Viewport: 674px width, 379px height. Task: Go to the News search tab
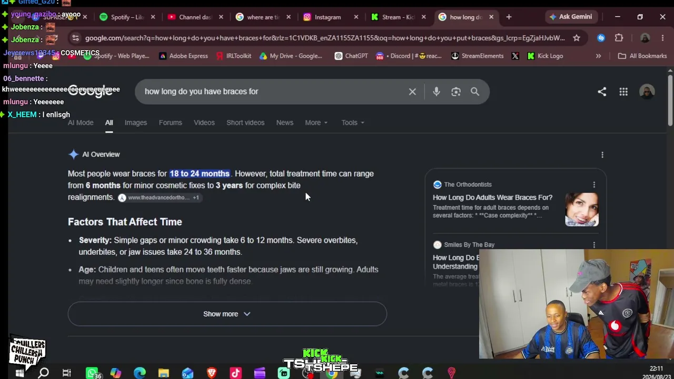point(285,123)
